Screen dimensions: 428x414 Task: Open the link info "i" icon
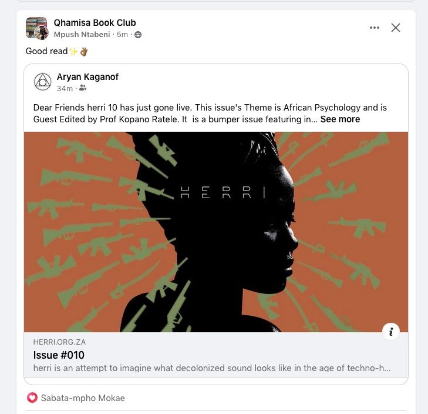coord(391,332)
